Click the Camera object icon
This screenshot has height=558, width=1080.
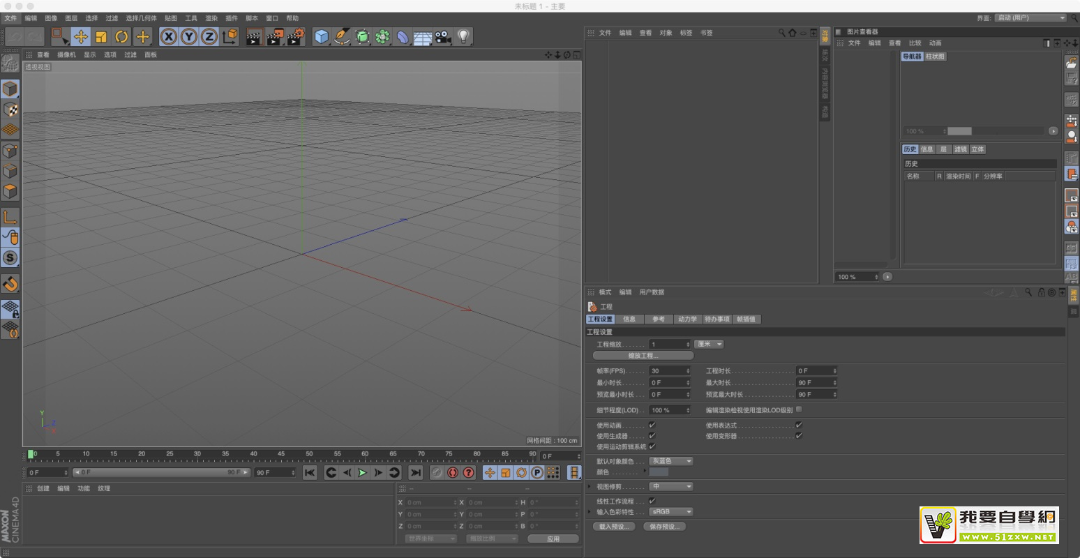pos(443,37)
